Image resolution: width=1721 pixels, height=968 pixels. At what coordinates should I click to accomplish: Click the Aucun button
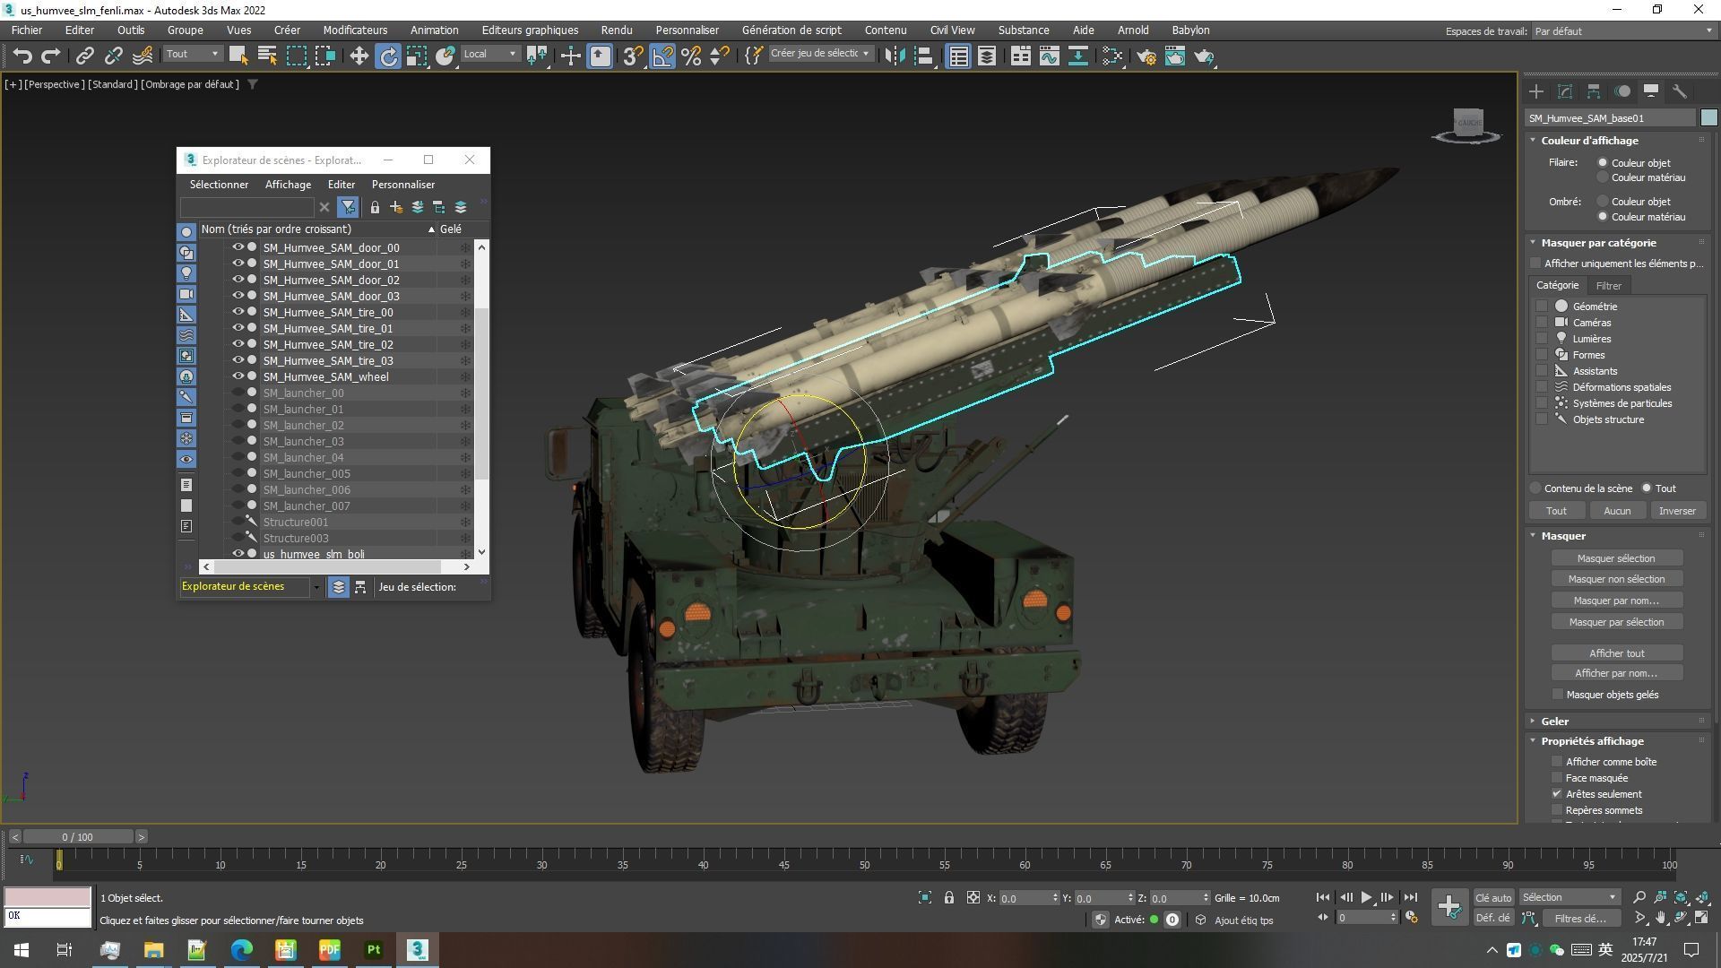pos(1617,511)
